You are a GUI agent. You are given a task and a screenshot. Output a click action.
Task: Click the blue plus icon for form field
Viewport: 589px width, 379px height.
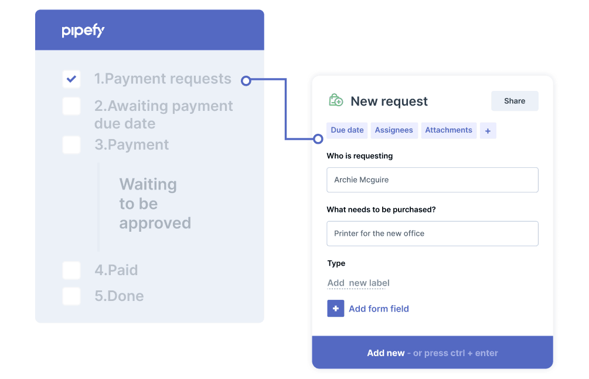tap(336, 309)
